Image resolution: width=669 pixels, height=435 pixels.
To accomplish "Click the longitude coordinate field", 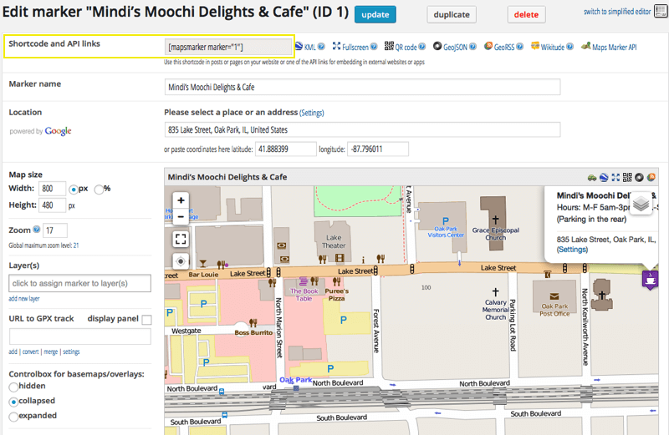I will [378, 149].
